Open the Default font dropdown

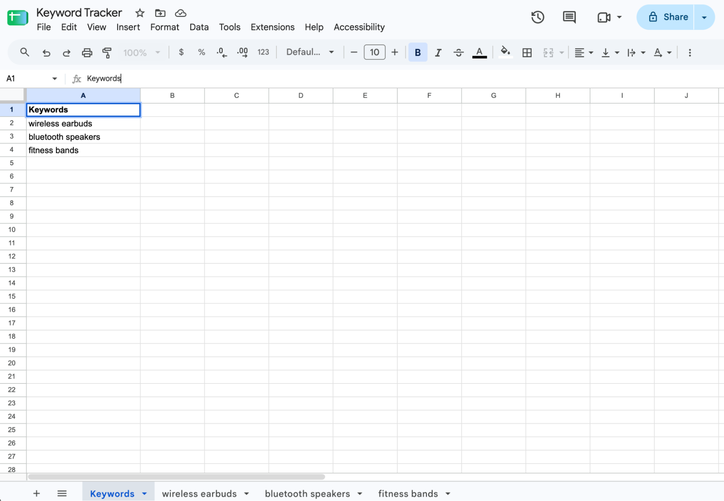310,52
